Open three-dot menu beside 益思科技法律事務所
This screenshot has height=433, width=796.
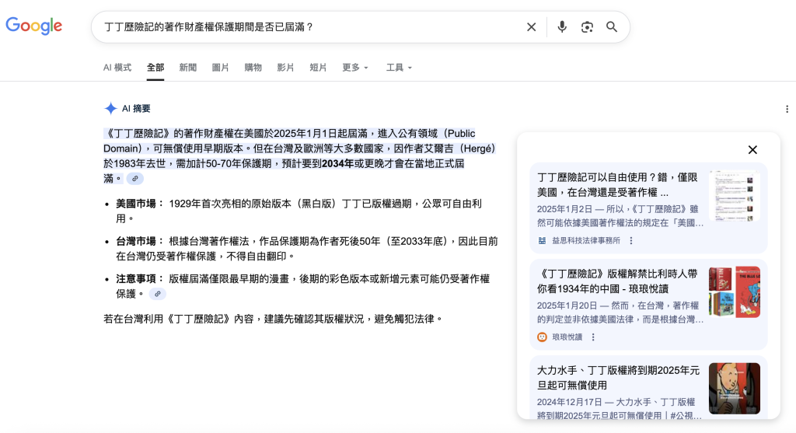tap(631, 241)
